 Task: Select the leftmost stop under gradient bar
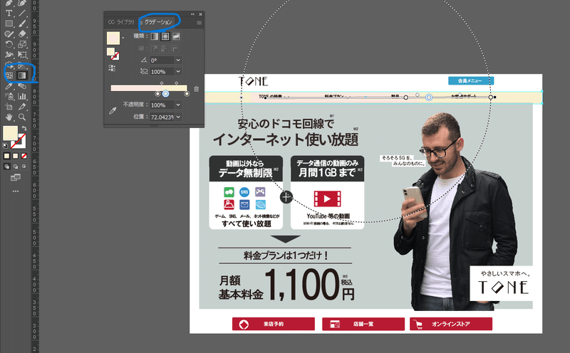tap(157, 94)
